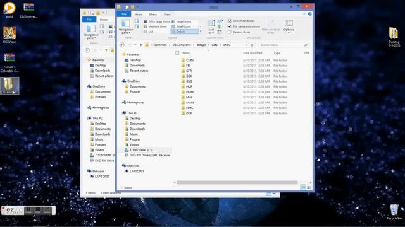Toggle the Preview pane button in chara ribbon

(137, 21)
